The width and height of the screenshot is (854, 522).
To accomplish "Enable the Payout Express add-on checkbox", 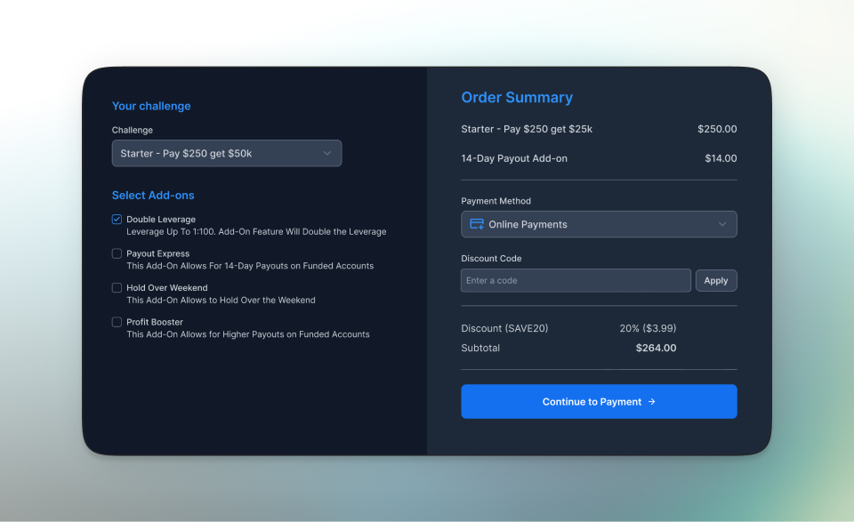I will (117, 253).
